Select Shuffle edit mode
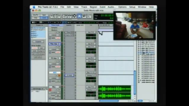This screenshot has width=189, height=106. [36, 15]
